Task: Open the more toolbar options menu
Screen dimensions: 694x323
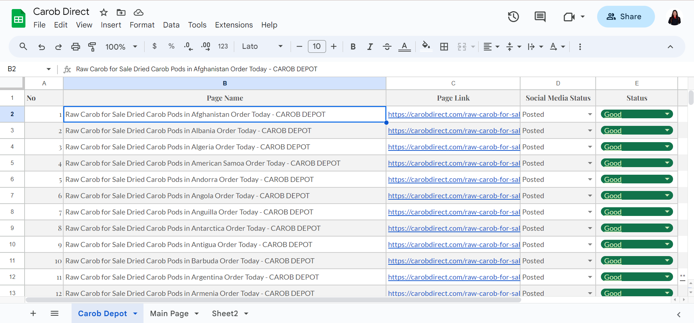Action: [x=580, y=47]
